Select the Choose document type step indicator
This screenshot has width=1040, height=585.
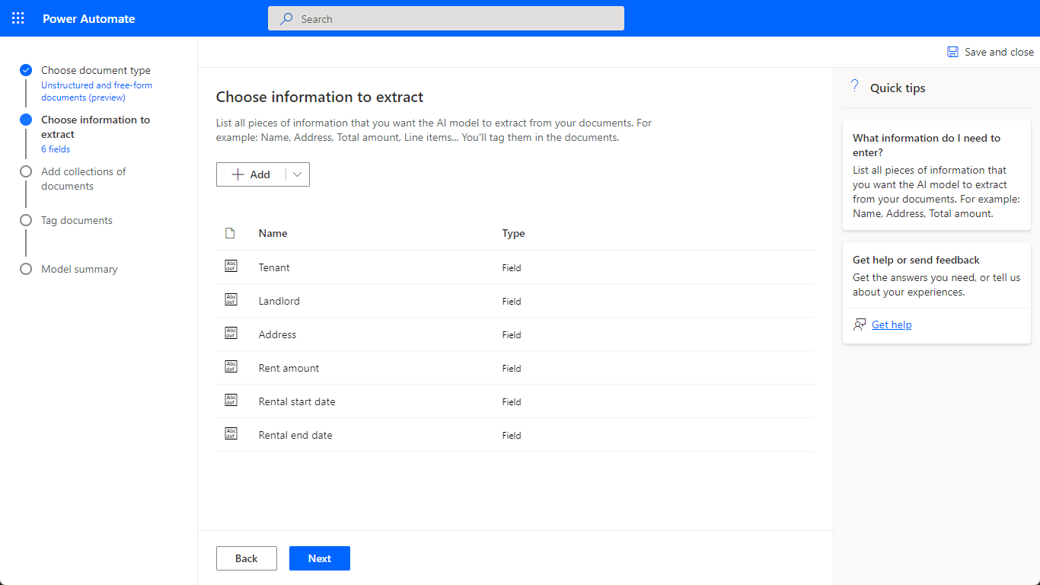click(25, 69)
